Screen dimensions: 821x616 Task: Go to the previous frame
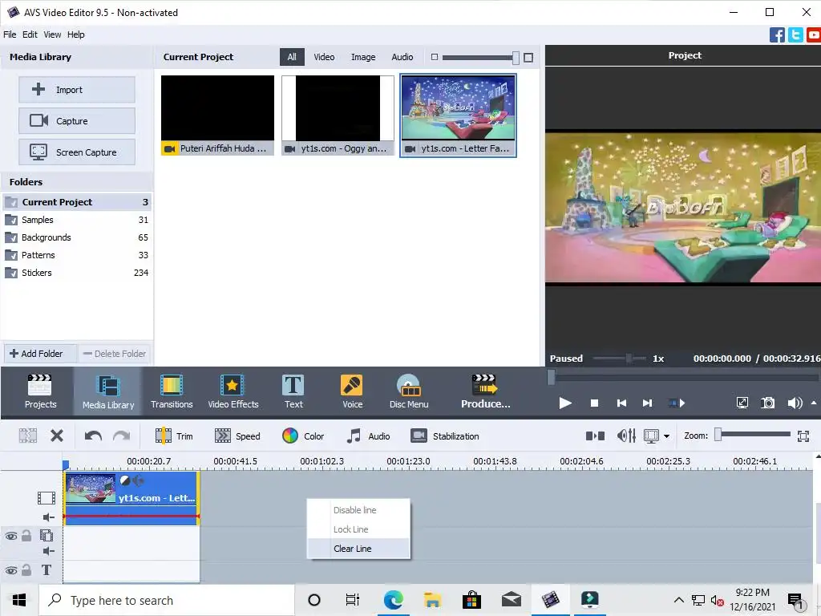621,403
